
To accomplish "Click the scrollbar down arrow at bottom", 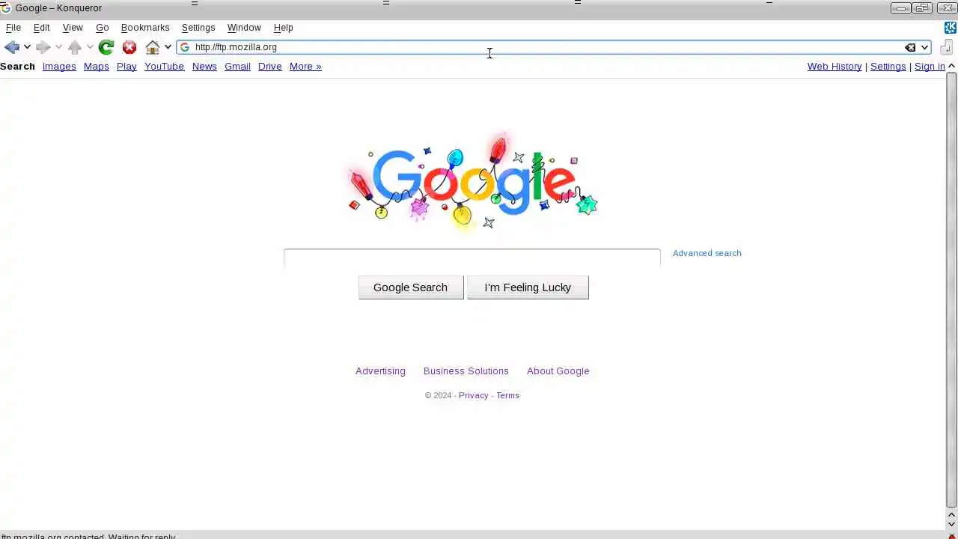I will [952, 524].
